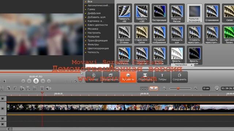Click the zoom-out magnifier icon
Viewport: 234px width, 131px height.
[x=196, y=88]
